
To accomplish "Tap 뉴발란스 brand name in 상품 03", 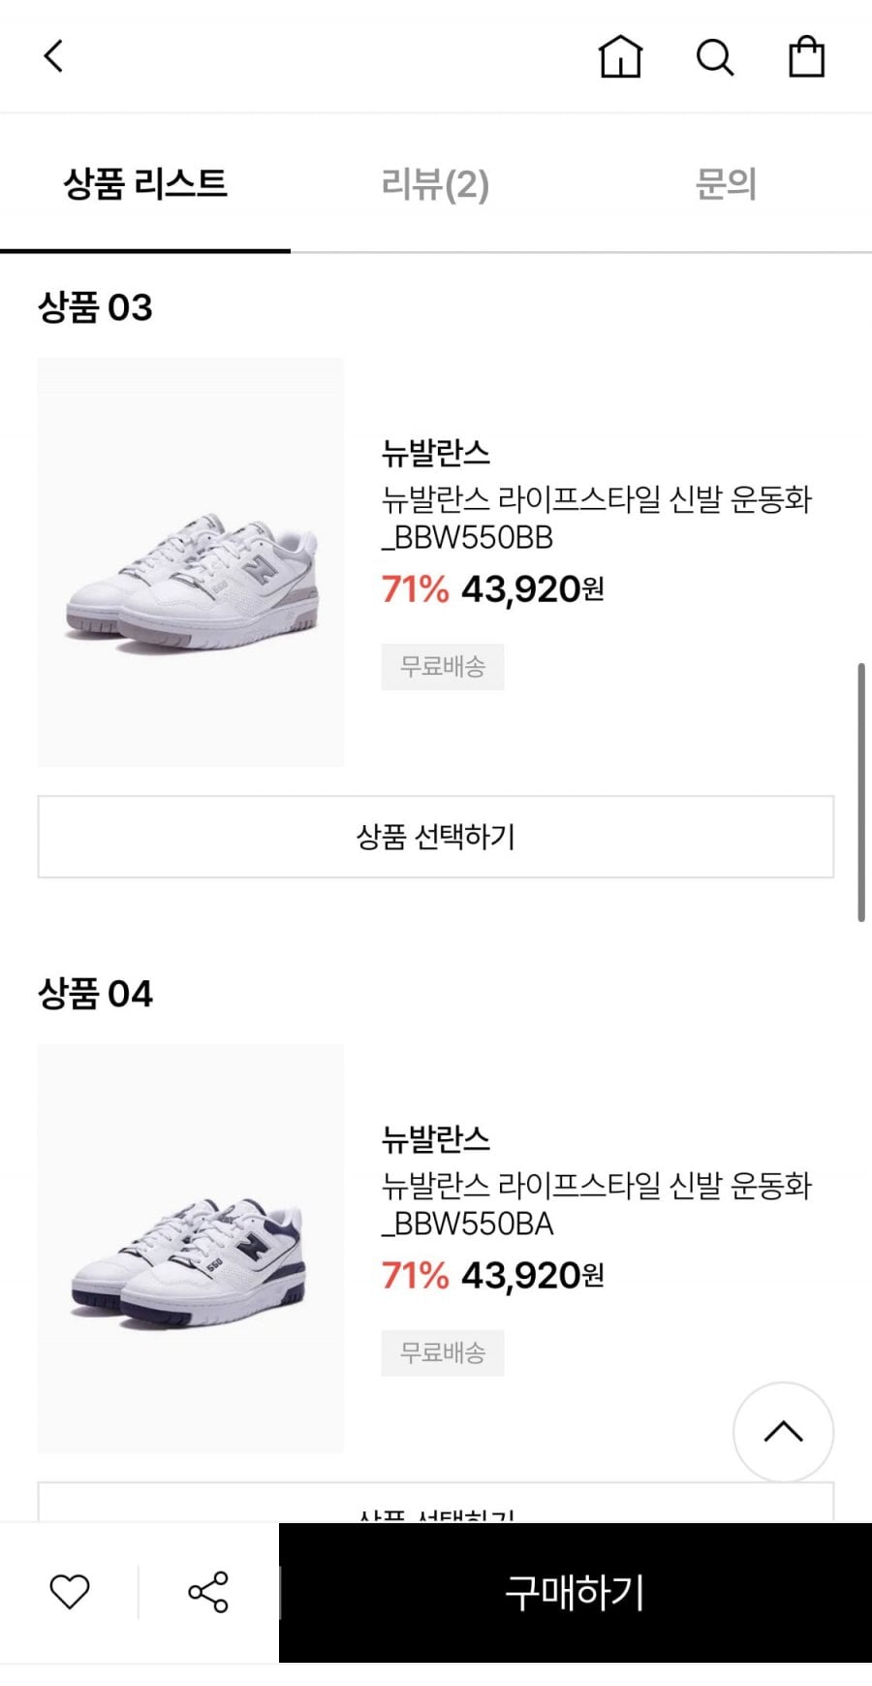I will (436, 453).
